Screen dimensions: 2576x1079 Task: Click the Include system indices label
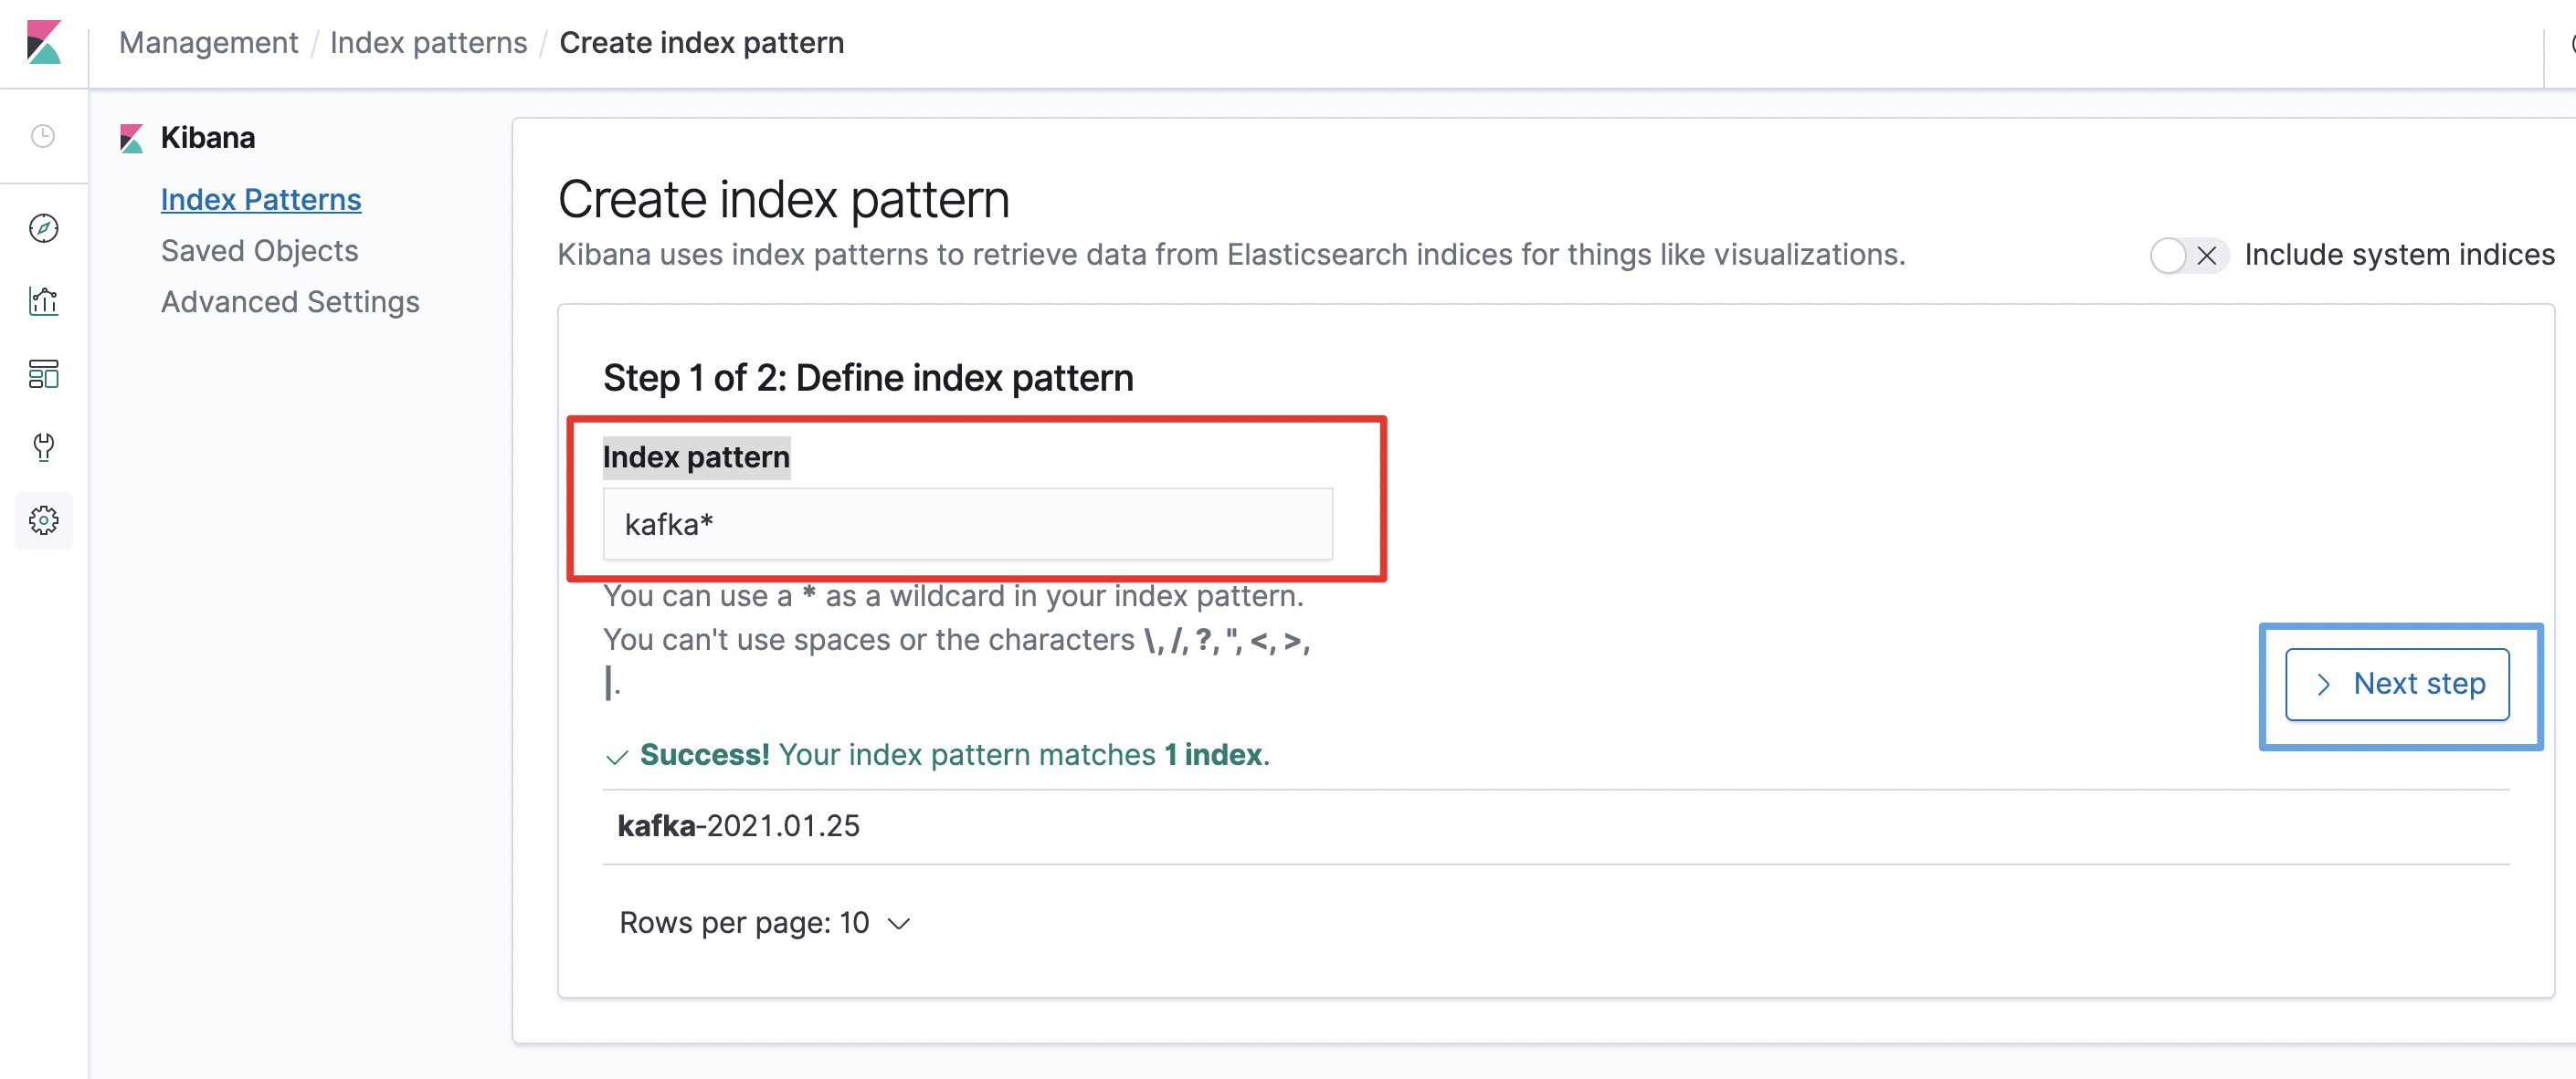(2399, 255)
